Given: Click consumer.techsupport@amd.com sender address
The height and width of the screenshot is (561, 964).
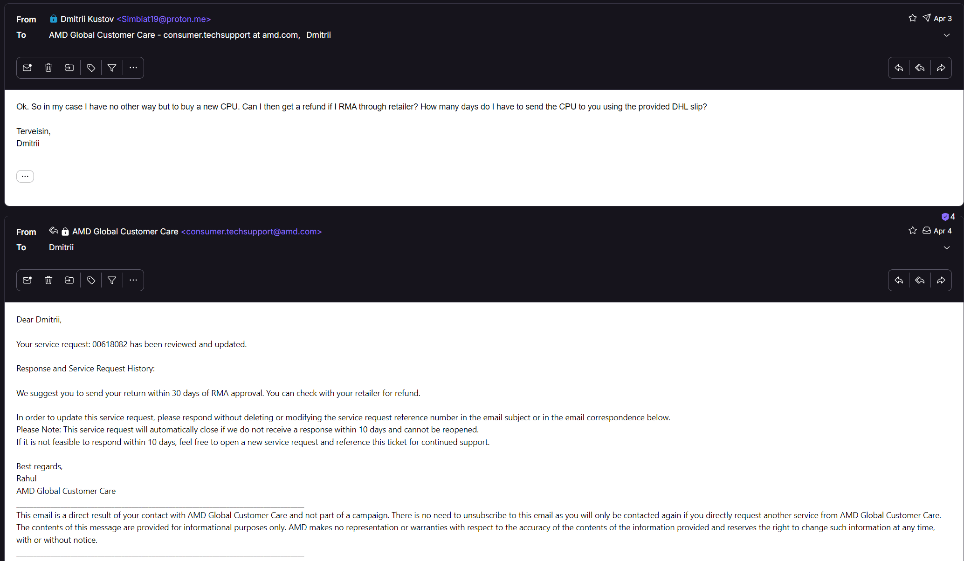Looking at the screenshot, I should click(x=251, y=232).
